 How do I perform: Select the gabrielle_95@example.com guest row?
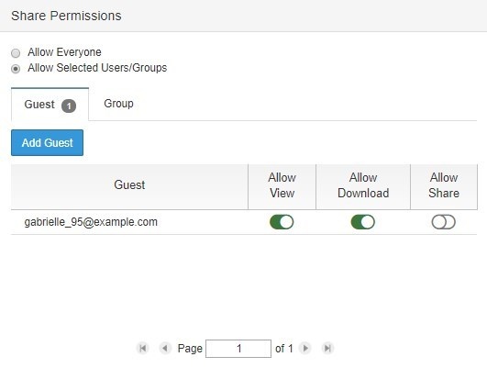coord(244,222)
